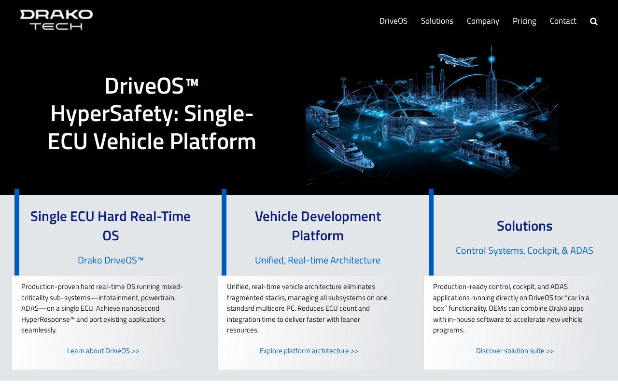Viewport: 618px width, 386px height.
Task: Open the DriveOS menu item
Action: point(393,21)
